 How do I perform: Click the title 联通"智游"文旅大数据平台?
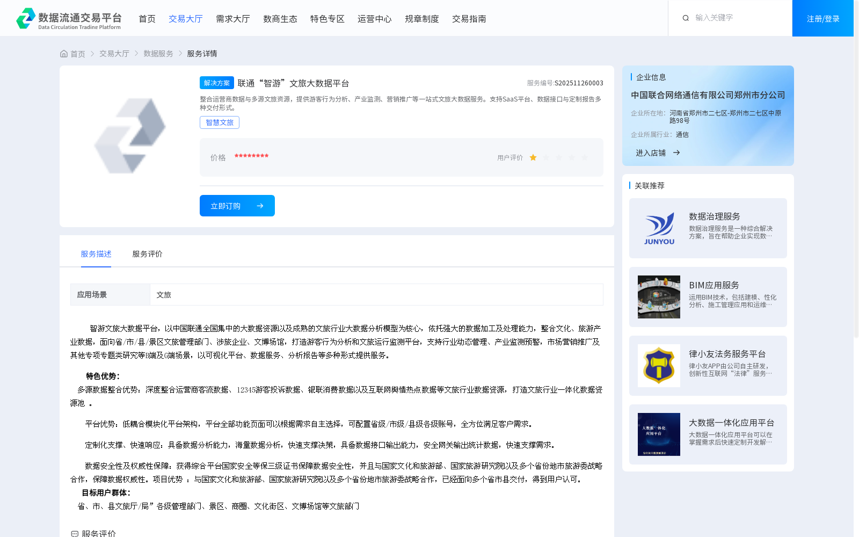pyautogui.click(x=294, y=83)
